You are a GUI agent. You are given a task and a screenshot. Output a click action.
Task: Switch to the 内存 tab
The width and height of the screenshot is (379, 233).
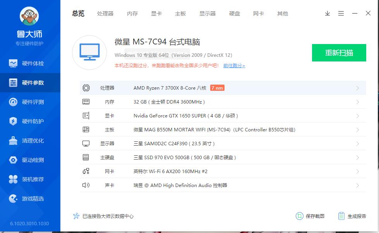[x=132, y=14]
